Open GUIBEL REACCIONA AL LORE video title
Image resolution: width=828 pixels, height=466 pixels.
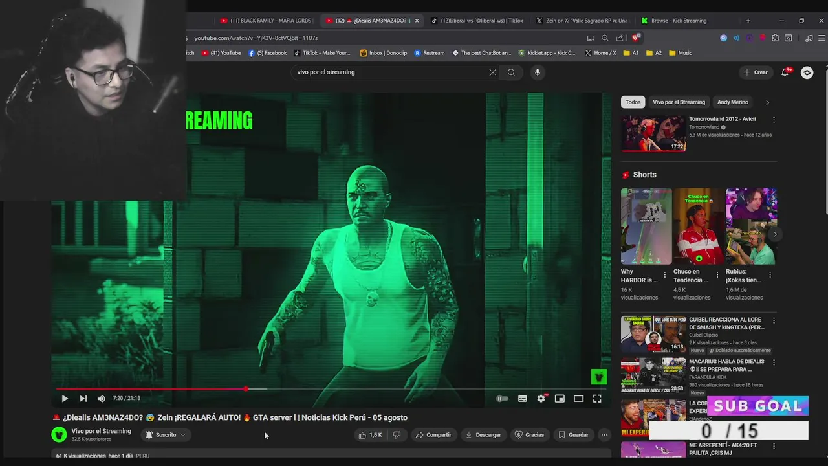click(x=726, y=324)
